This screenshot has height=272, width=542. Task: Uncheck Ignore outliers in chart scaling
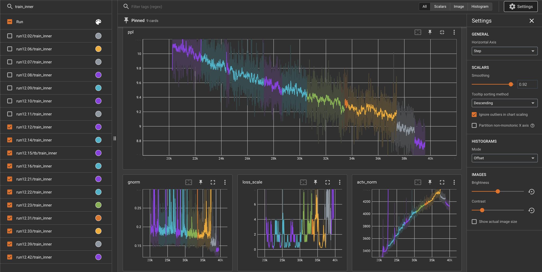tap(474, 114)
